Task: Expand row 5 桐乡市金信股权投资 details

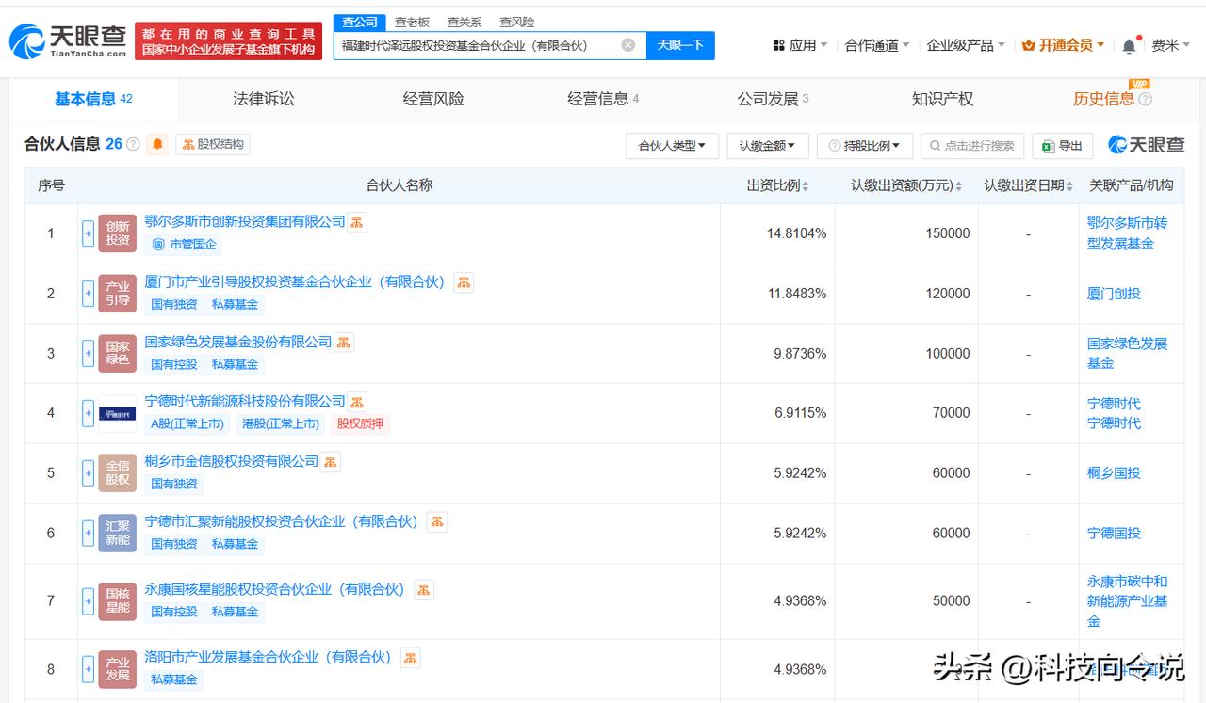Action: click(89, 473)
